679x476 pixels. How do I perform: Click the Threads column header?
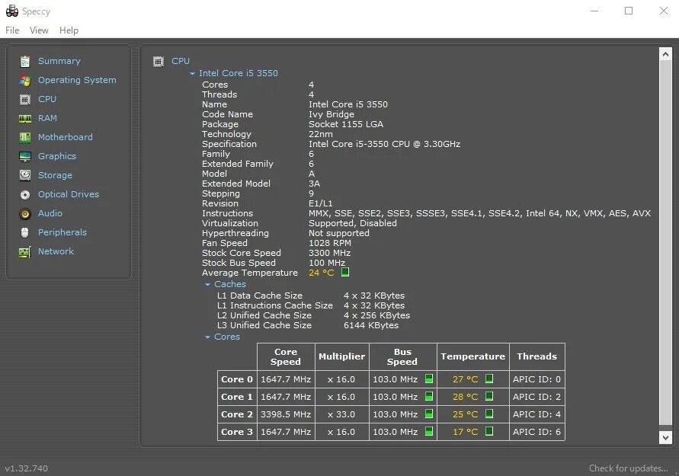[537, 356]
